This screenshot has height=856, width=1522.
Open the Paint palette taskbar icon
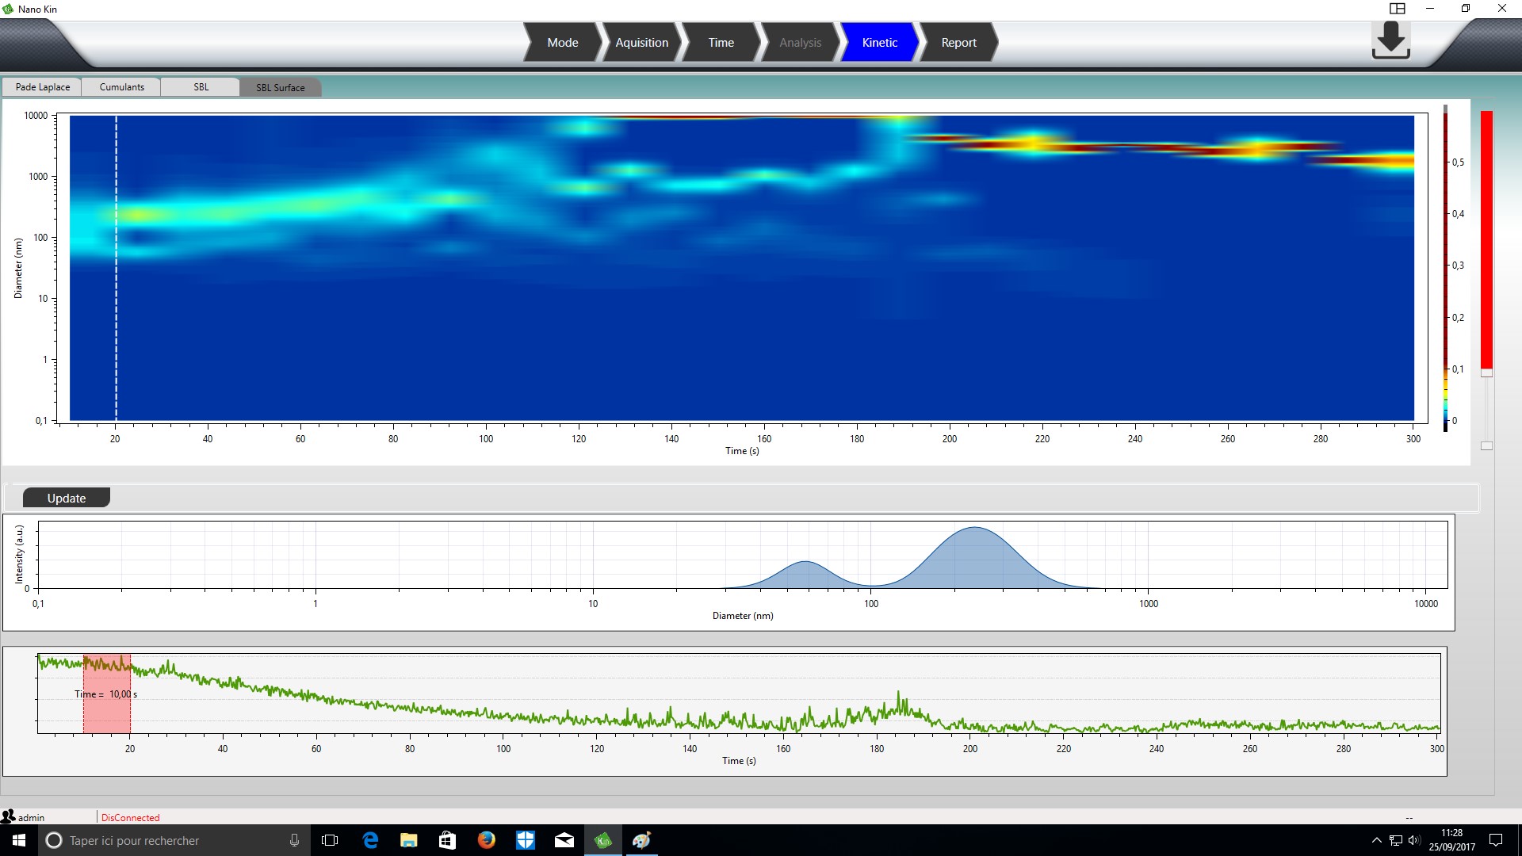pos(641,840)
